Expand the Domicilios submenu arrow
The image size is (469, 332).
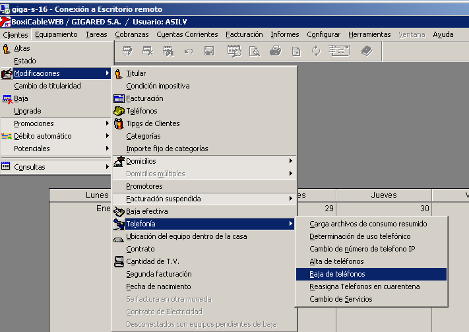click(x=290, y=161)
